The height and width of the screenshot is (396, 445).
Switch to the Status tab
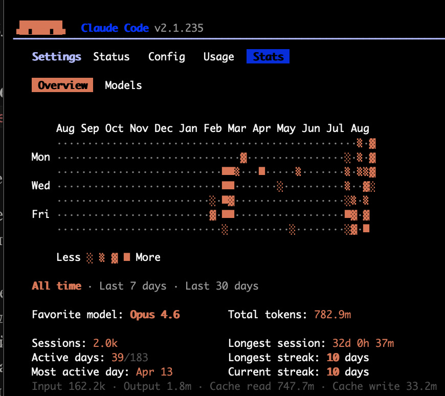click(112, 56)
